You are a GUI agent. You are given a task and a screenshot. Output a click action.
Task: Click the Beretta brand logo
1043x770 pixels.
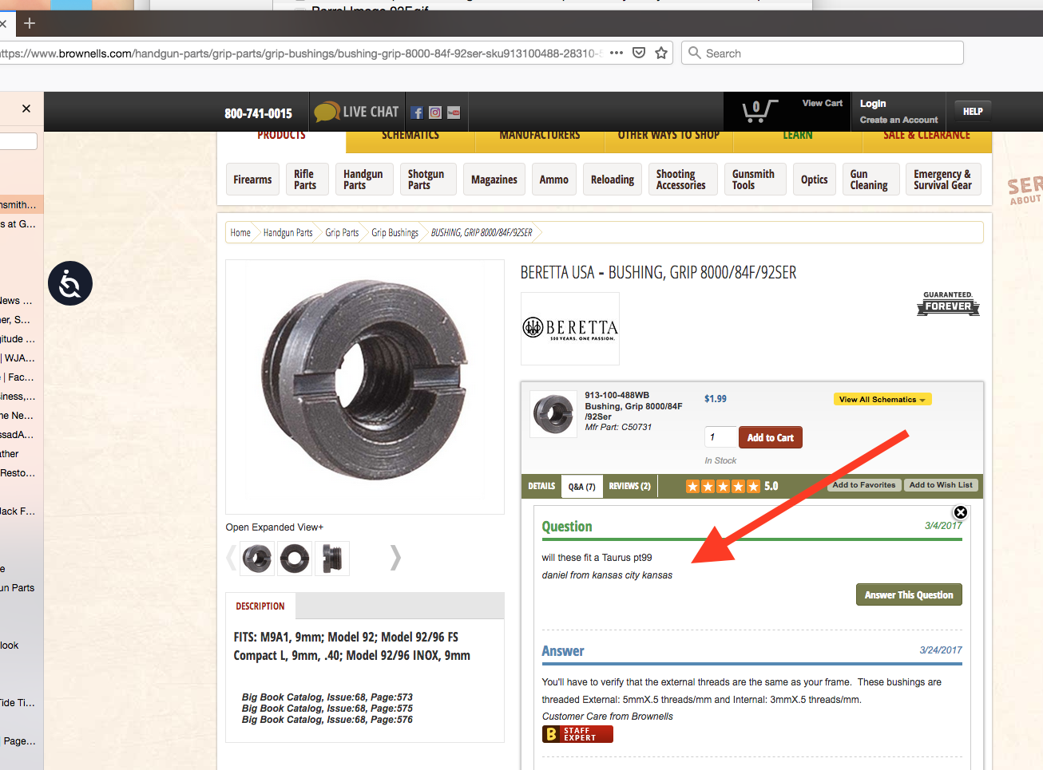(570, 329)
